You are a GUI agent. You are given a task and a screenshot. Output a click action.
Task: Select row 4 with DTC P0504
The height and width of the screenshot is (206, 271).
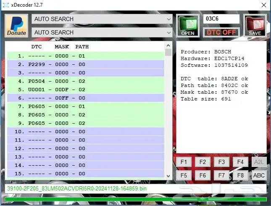86,81
